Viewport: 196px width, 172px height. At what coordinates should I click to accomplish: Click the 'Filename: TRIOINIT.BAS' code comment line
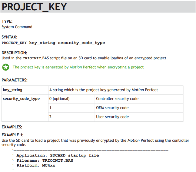click(x=43, y=160)
